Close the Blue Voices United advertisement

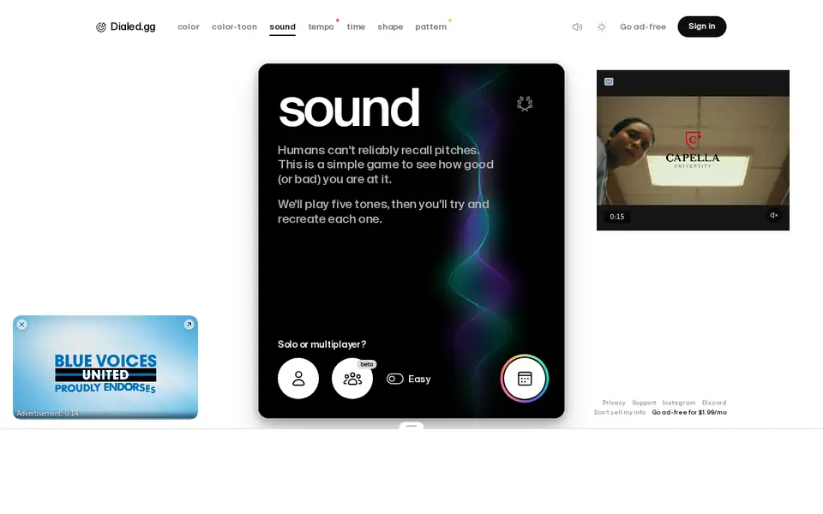pos(21,324)
